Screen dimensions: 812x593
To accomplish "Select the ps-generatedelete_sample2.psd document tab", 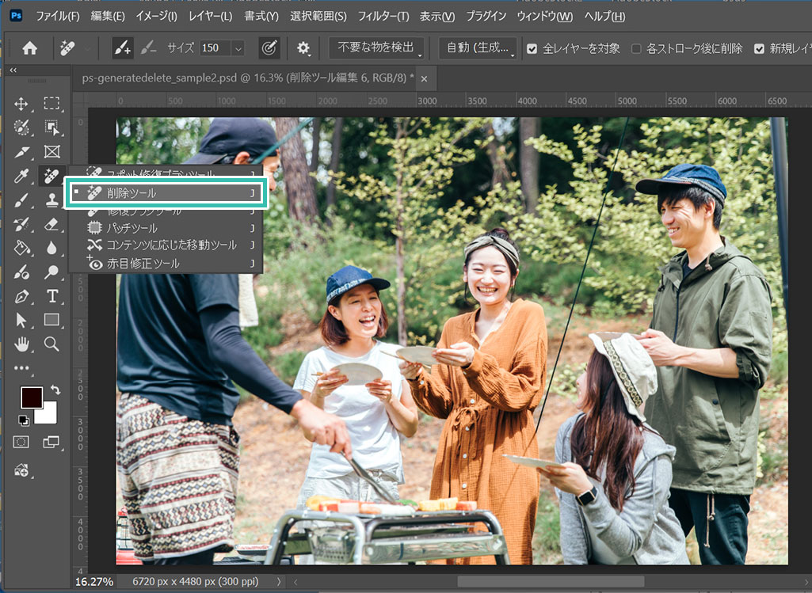I will tap(247, 78).
